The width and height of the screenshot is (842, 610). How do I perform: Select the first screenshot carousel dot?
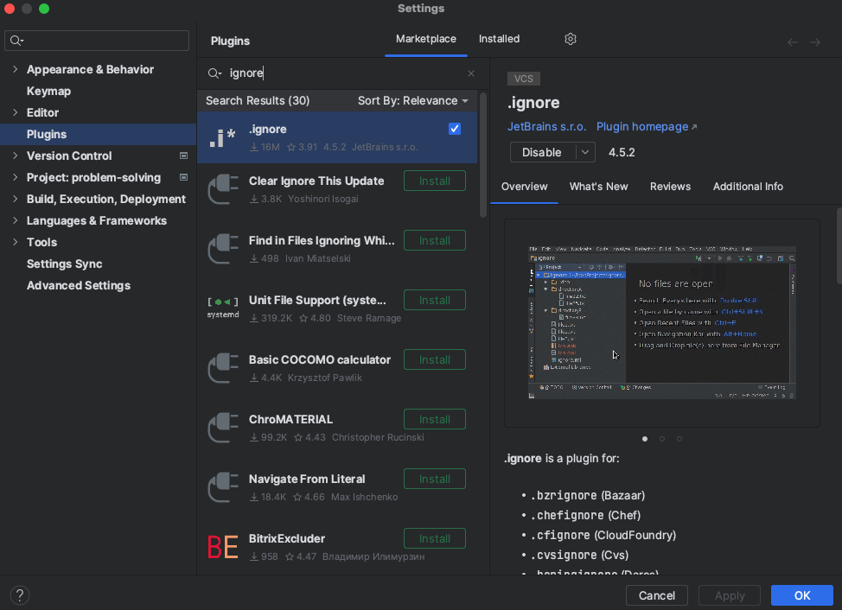tap(644, 439)
